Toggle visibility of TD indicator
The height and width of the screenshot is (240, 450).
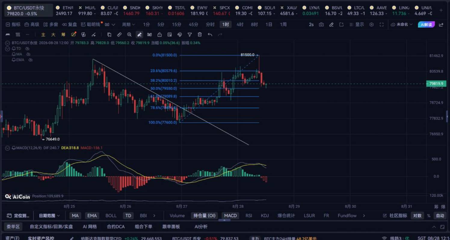(27, 49)
